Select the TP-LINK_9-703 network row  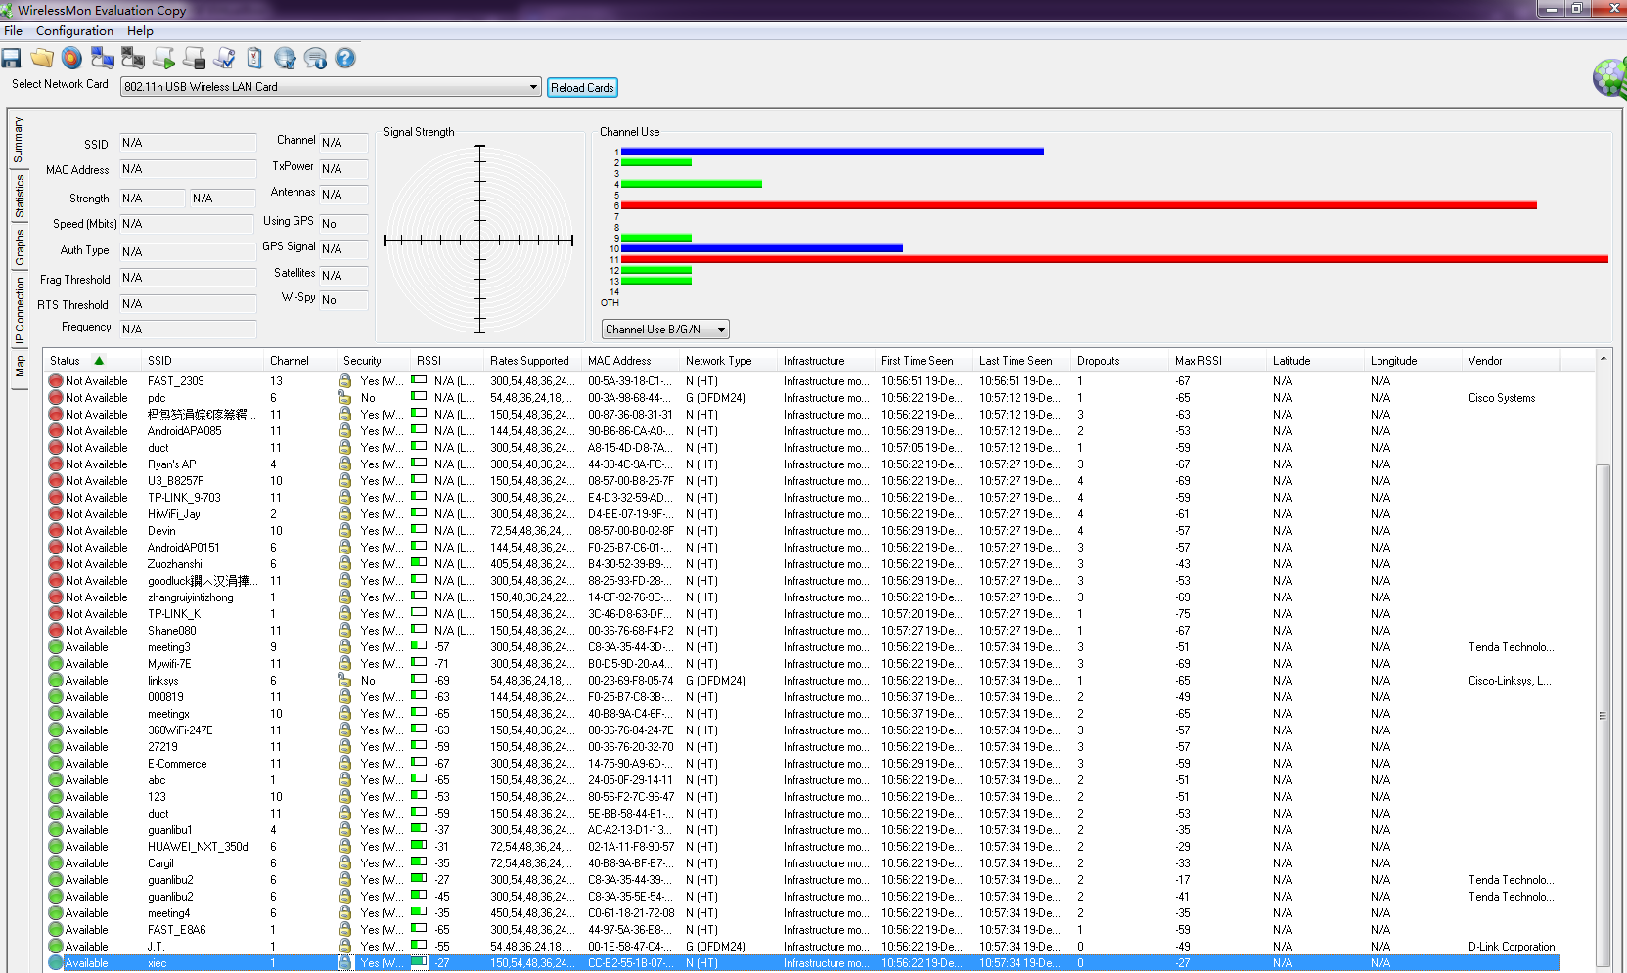click(x=802, y=498)
